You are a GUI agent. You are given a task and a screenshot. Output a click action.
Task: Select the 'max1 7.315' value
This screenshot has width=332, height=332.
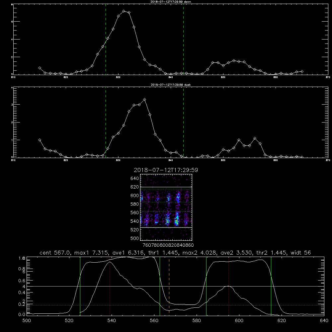[x=92, y=253]
